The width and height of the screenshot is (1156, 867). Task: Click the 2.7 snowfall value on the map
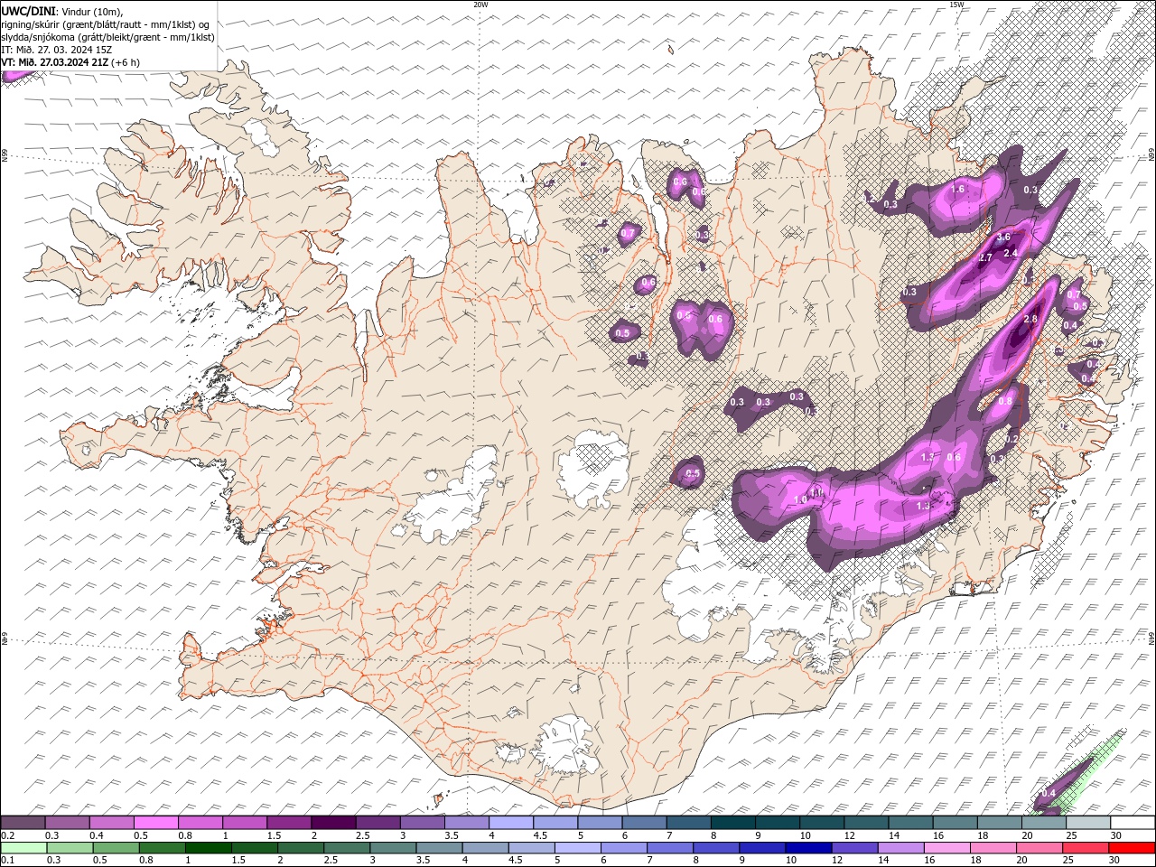click(985, 258)
